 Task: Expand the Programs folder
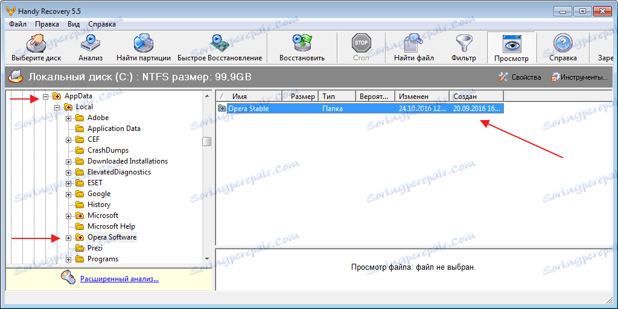tap(68, 259)
